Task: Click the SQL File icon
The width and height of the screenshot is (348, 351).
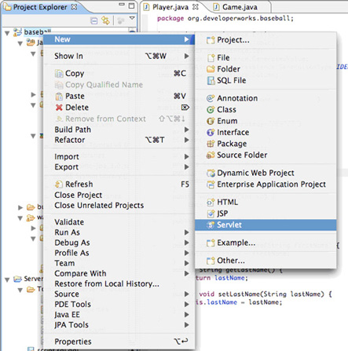Action: pyautogui.click(x=211, y=80)
